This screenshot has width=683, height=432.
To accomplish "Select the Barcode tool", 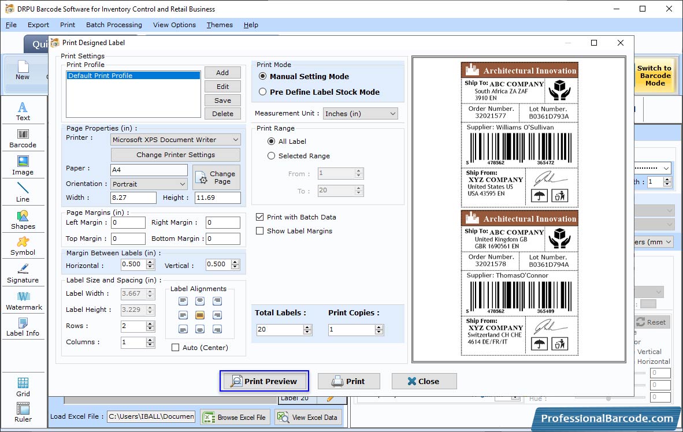I will 23,139.
